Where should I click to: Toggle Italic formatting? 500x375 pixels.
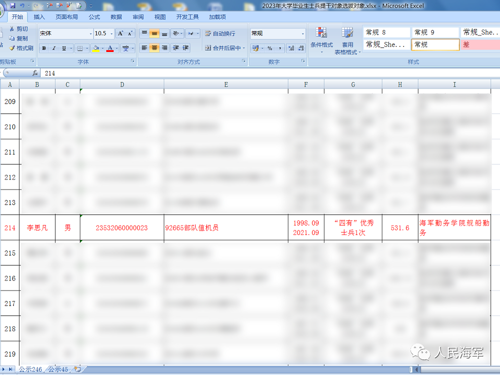point(54,48)
